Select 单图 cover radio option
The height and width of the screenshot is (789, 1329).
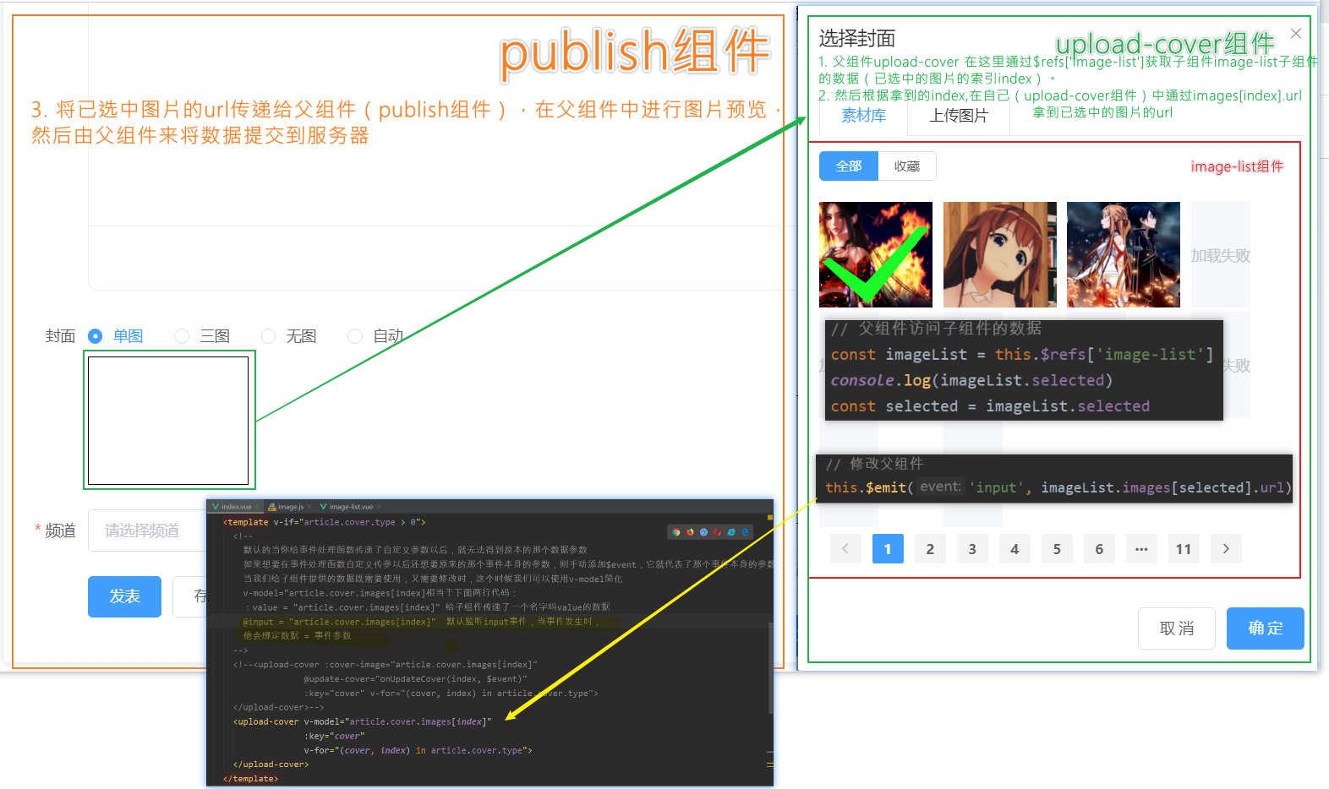coord(116,336)
